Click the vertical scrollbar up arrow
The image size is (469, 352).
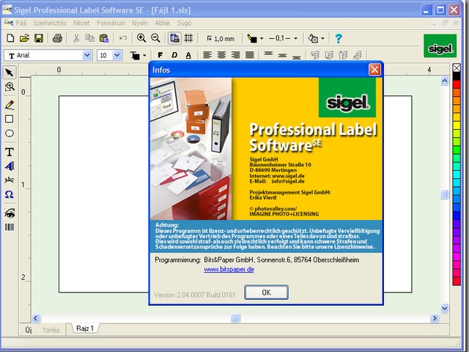pos(445,81)
